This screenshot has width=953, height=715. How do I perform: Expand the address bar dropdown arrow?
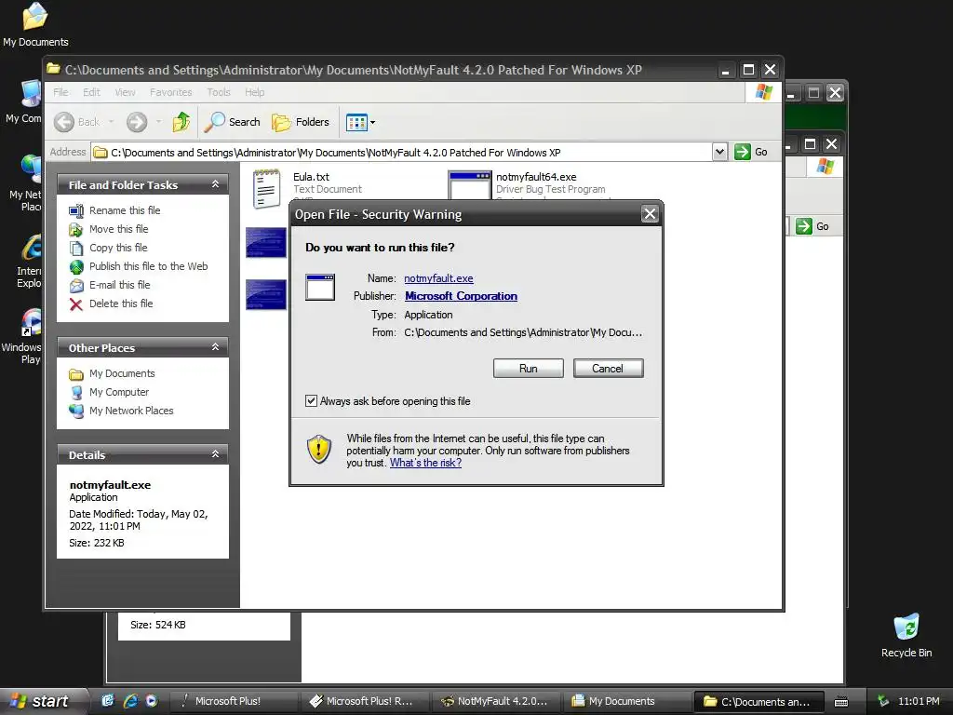[x=719, y=152]
